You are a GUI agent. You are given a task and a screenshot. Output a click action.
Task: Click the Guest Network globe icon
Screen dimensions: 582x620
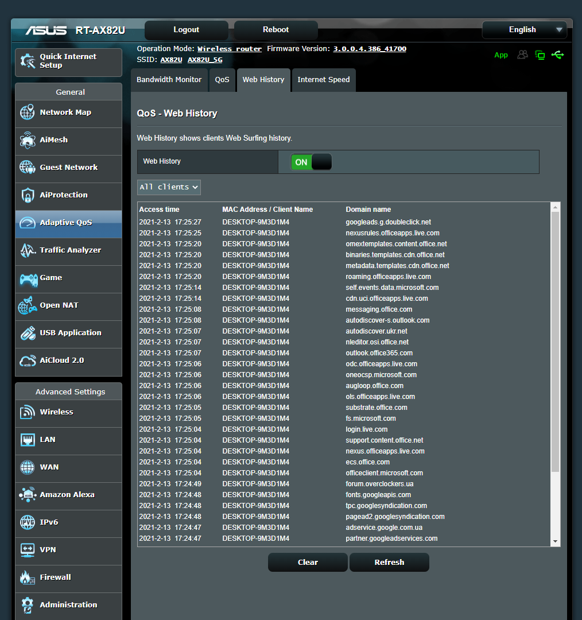(x=28, y=167)
